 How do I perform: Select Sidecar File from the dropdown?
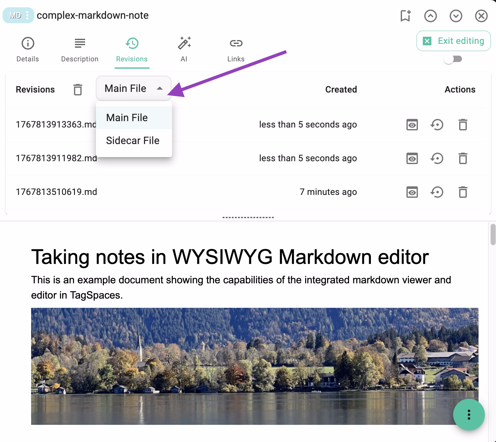pyautogui.click(x=132, y=140)
